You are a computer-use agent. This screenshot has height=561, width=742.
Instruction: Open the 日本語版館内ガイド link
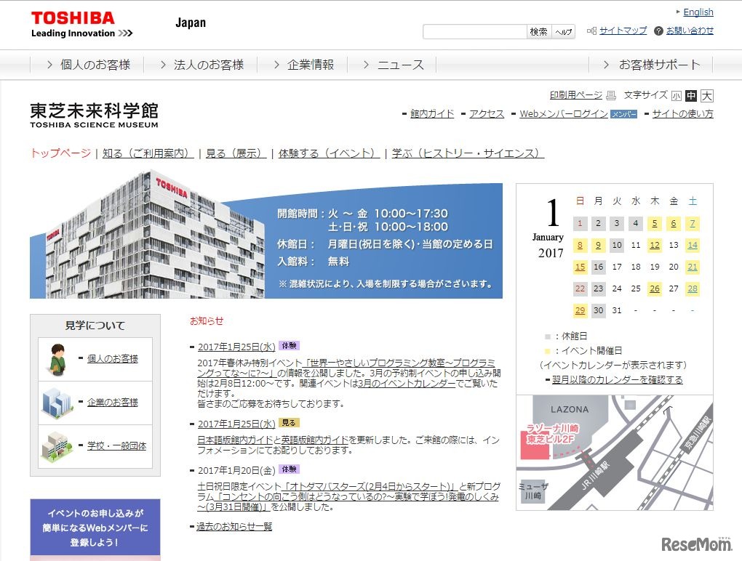pyautogui.click(x=235, y=440)
